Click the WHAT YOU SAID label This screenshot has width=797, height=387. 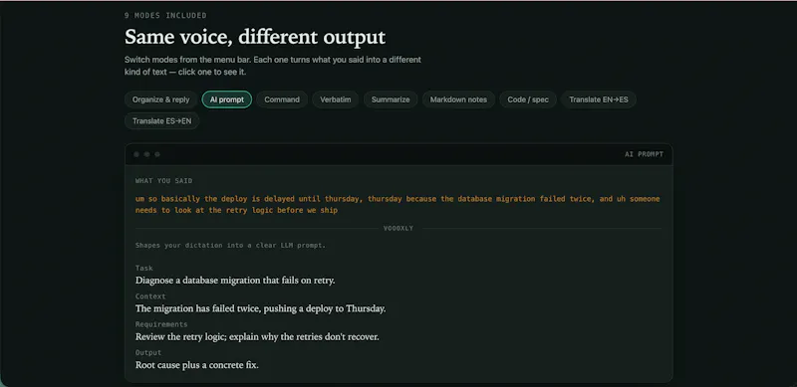[x=163, y=181]
